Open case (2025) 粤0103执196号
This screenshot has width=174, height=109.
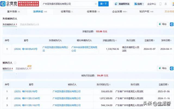26,92
